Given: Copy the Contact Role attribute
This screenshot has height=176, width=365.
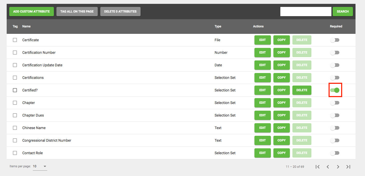Looking at the screenshot, I should click(x=282, y=153).
